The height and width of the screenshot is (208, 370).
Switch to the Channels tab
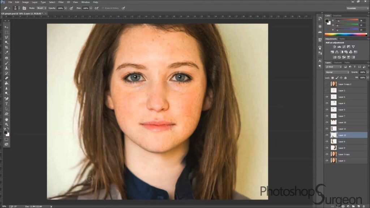pos(337,62)
